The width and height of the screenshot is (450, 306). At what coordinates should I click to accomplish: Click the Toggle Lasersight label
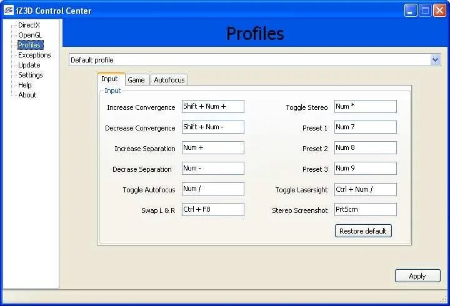coord(301,190)
